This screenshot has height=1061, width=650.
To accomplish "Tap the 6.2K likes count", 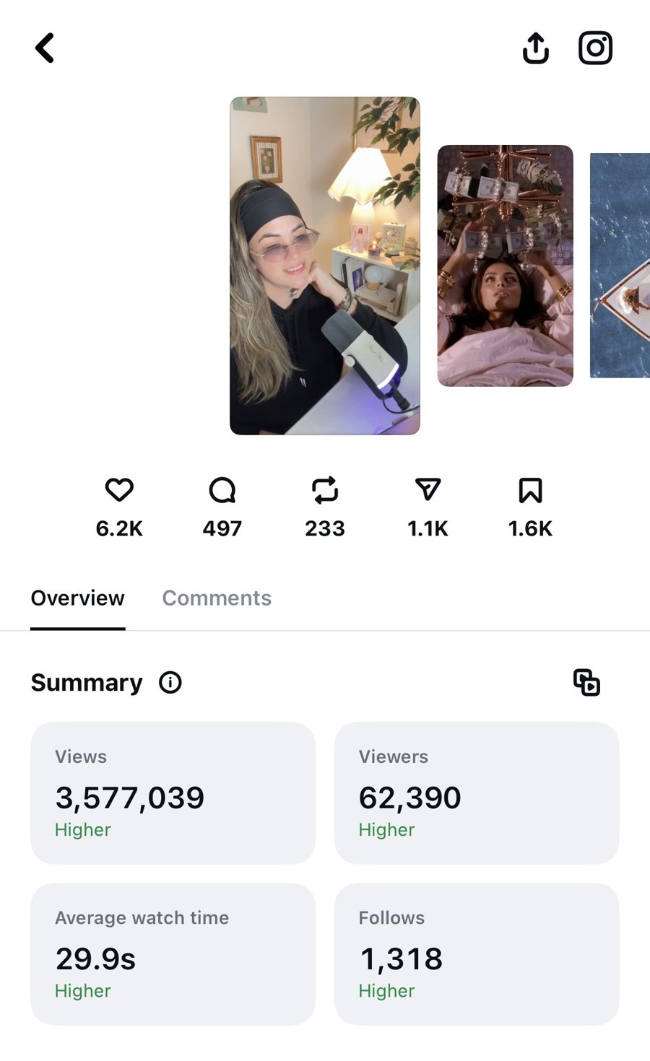I will pyautogui.click(x=119, y=528).
